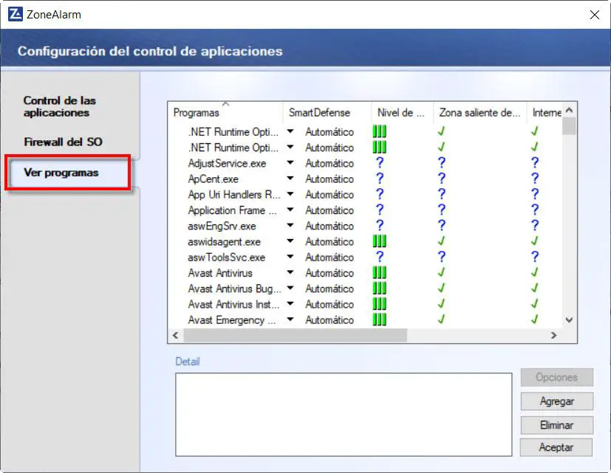Select the Avast Antivirus program name
611x473 pixels.
point(220,273)
